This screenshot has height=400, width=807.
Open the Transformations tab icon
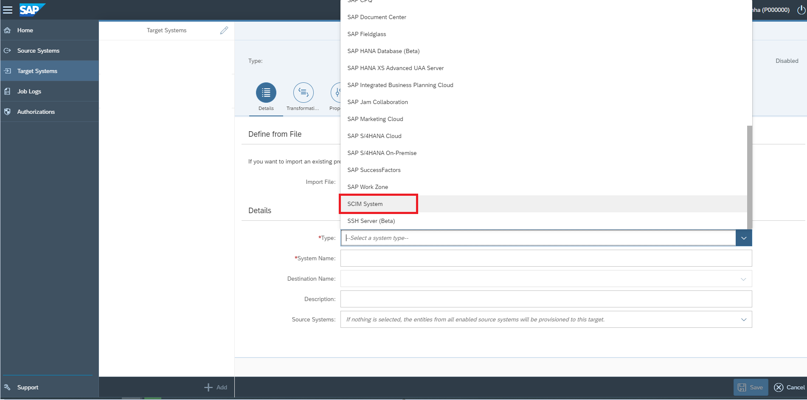(x=304, y=93)
